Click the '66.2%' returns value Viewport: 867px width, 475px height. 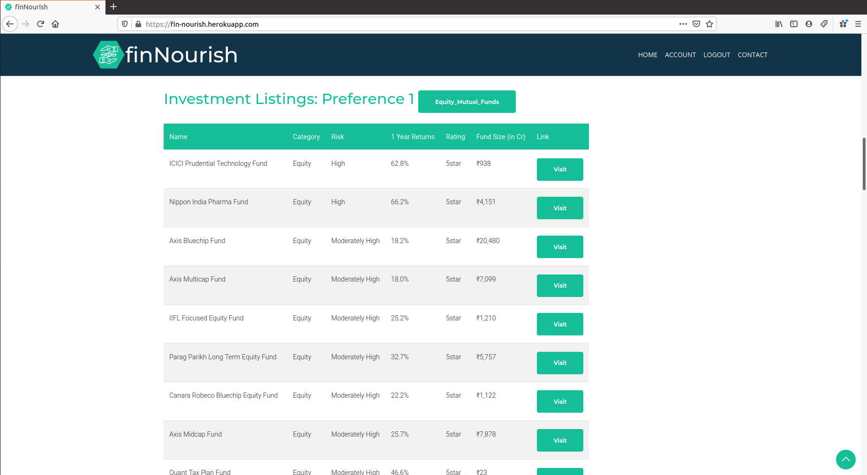pyautogui.click(x=400, y=202)
